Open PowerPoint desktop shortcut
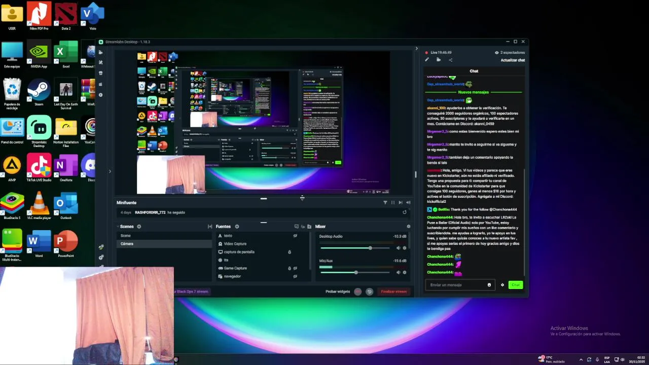This screenshot has height=365, width=649. (x=66, y=243)
